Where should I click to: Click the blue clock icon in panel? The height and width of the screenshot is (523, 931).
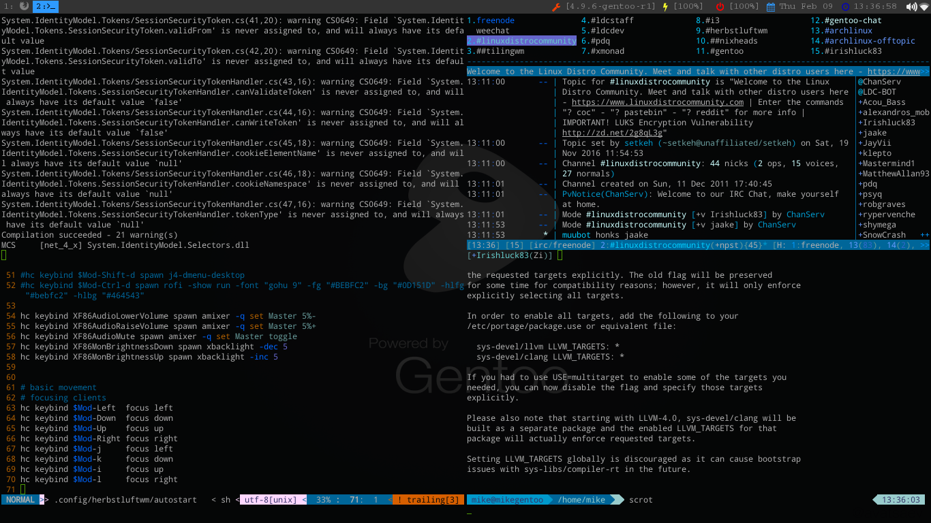(846, 7)
